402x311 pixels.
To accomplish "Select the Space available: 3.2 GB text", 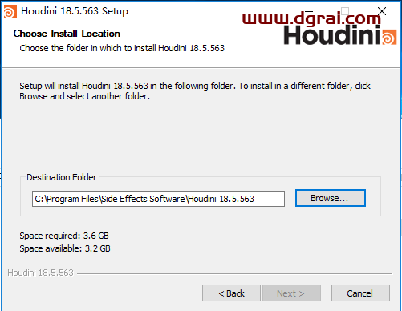I will pyautogui.click(x=65, y=248).
